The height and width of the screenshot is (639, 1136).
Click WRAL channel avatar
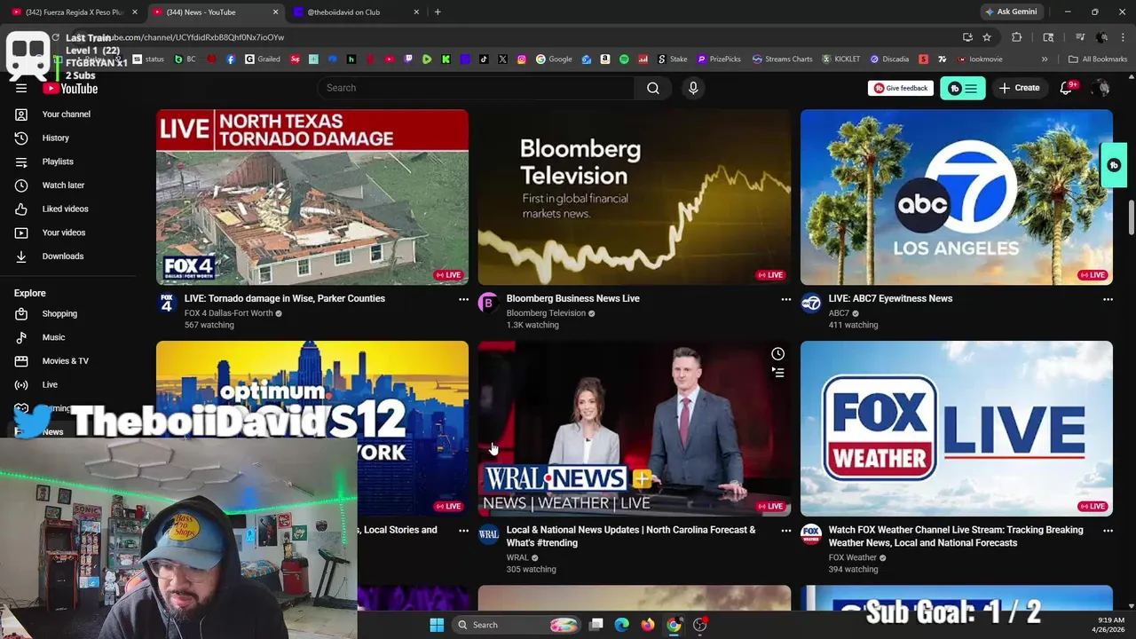pos(488,535)
